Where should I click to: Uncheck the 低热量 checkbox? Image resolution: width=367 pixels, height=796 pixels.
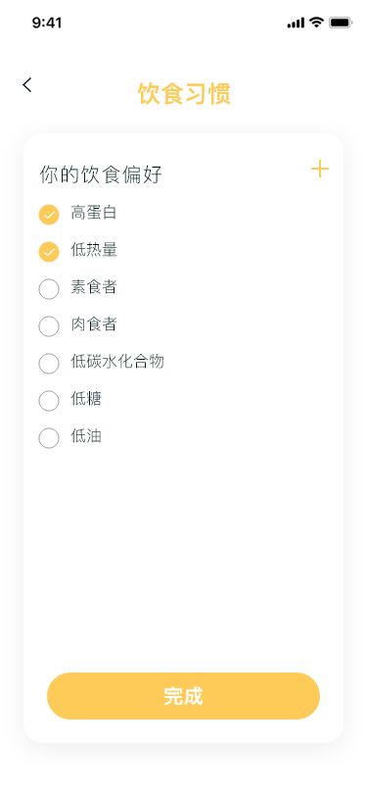tap(49, 252)
